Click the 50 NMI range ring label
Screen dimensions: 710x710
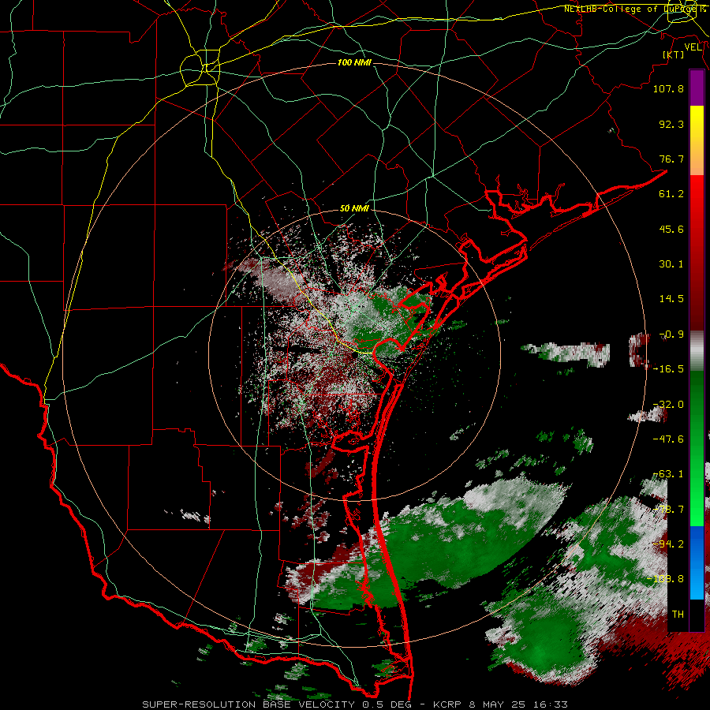pyautogui.click(x=354, y=208)
